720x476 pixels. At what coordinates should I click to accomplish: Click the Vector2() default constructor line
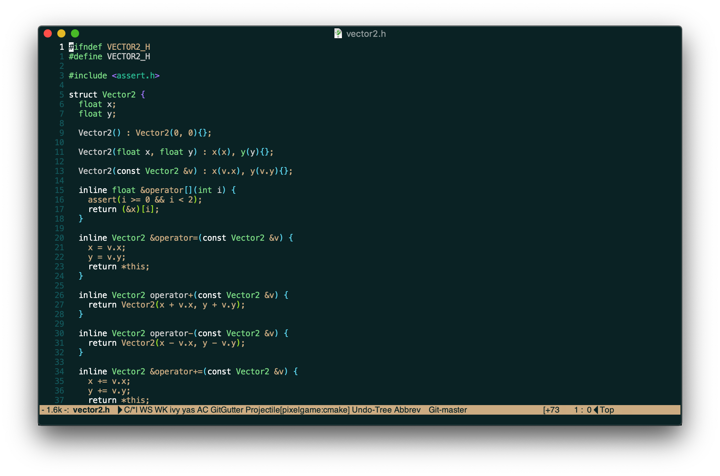click(145, 133)
